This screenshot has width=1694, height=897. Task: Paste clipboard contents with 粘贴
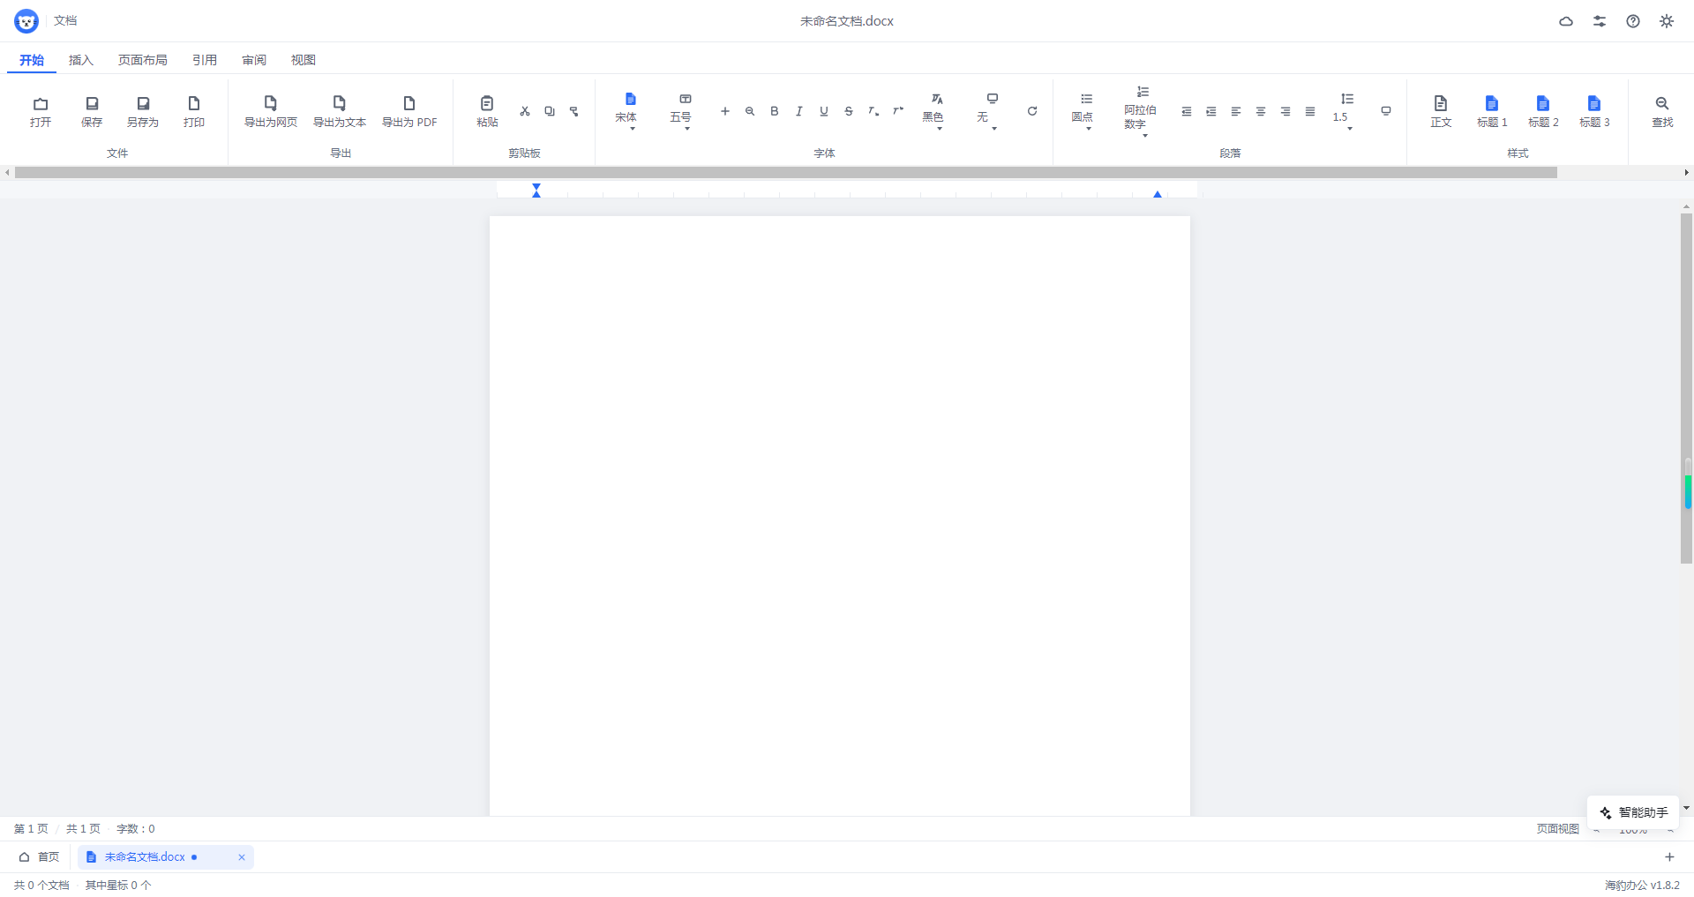487,112
